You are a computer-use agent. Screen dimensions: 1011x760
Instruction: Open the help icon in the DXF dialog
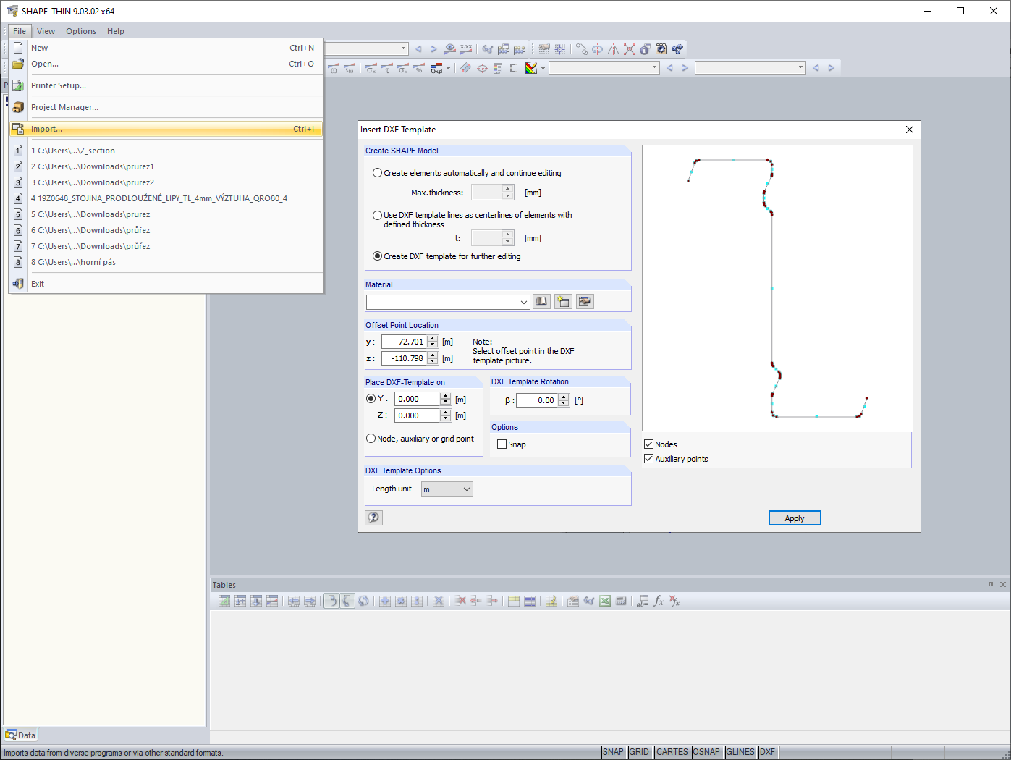[x=373, y=517]
